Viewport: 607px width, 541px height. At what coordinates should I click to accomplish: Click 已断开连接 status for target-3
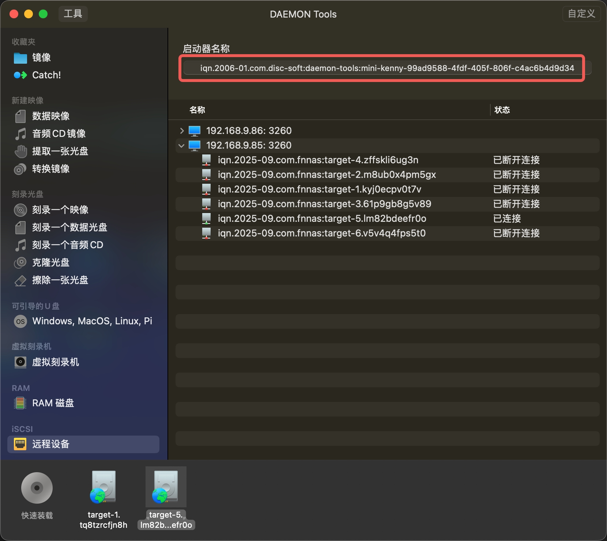(516, 204)
